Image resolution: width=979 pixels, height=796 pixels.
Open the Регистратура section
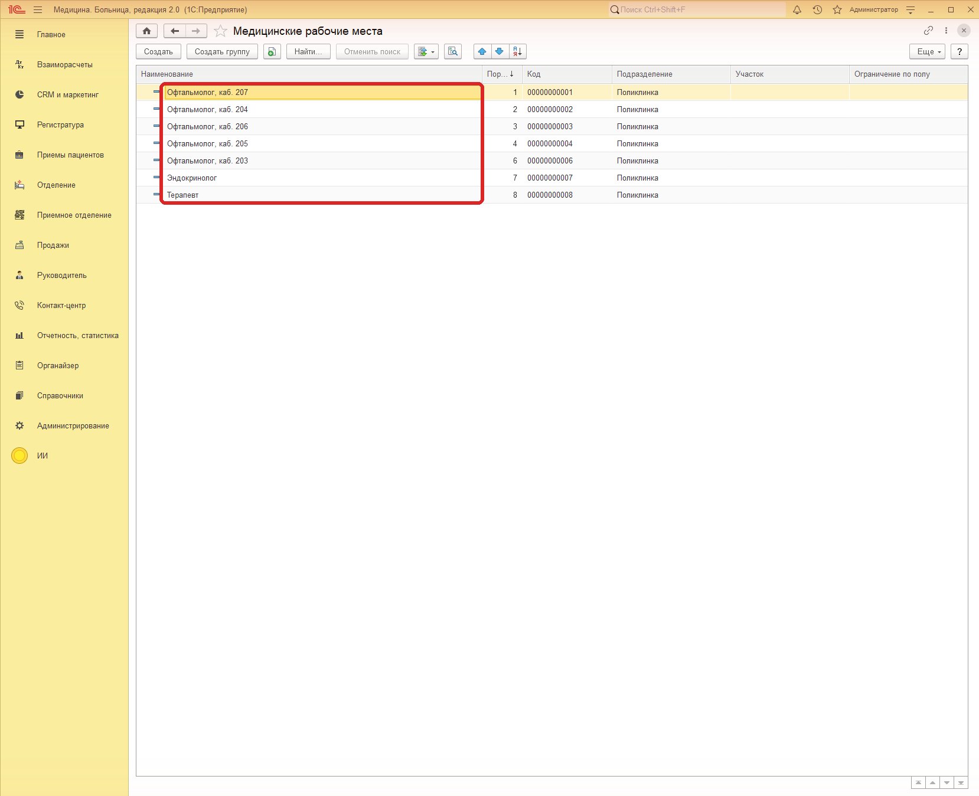pos(64,125)
